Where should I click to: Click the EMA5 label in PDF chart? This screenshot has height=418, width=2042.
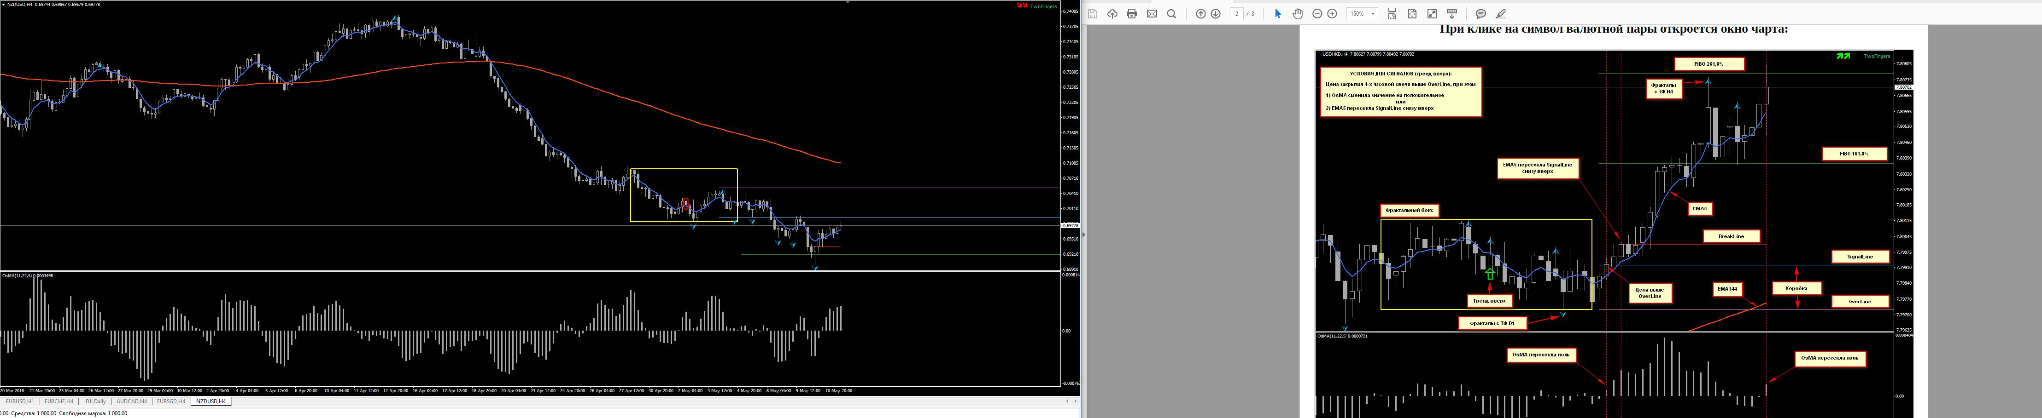(1699, 209)
